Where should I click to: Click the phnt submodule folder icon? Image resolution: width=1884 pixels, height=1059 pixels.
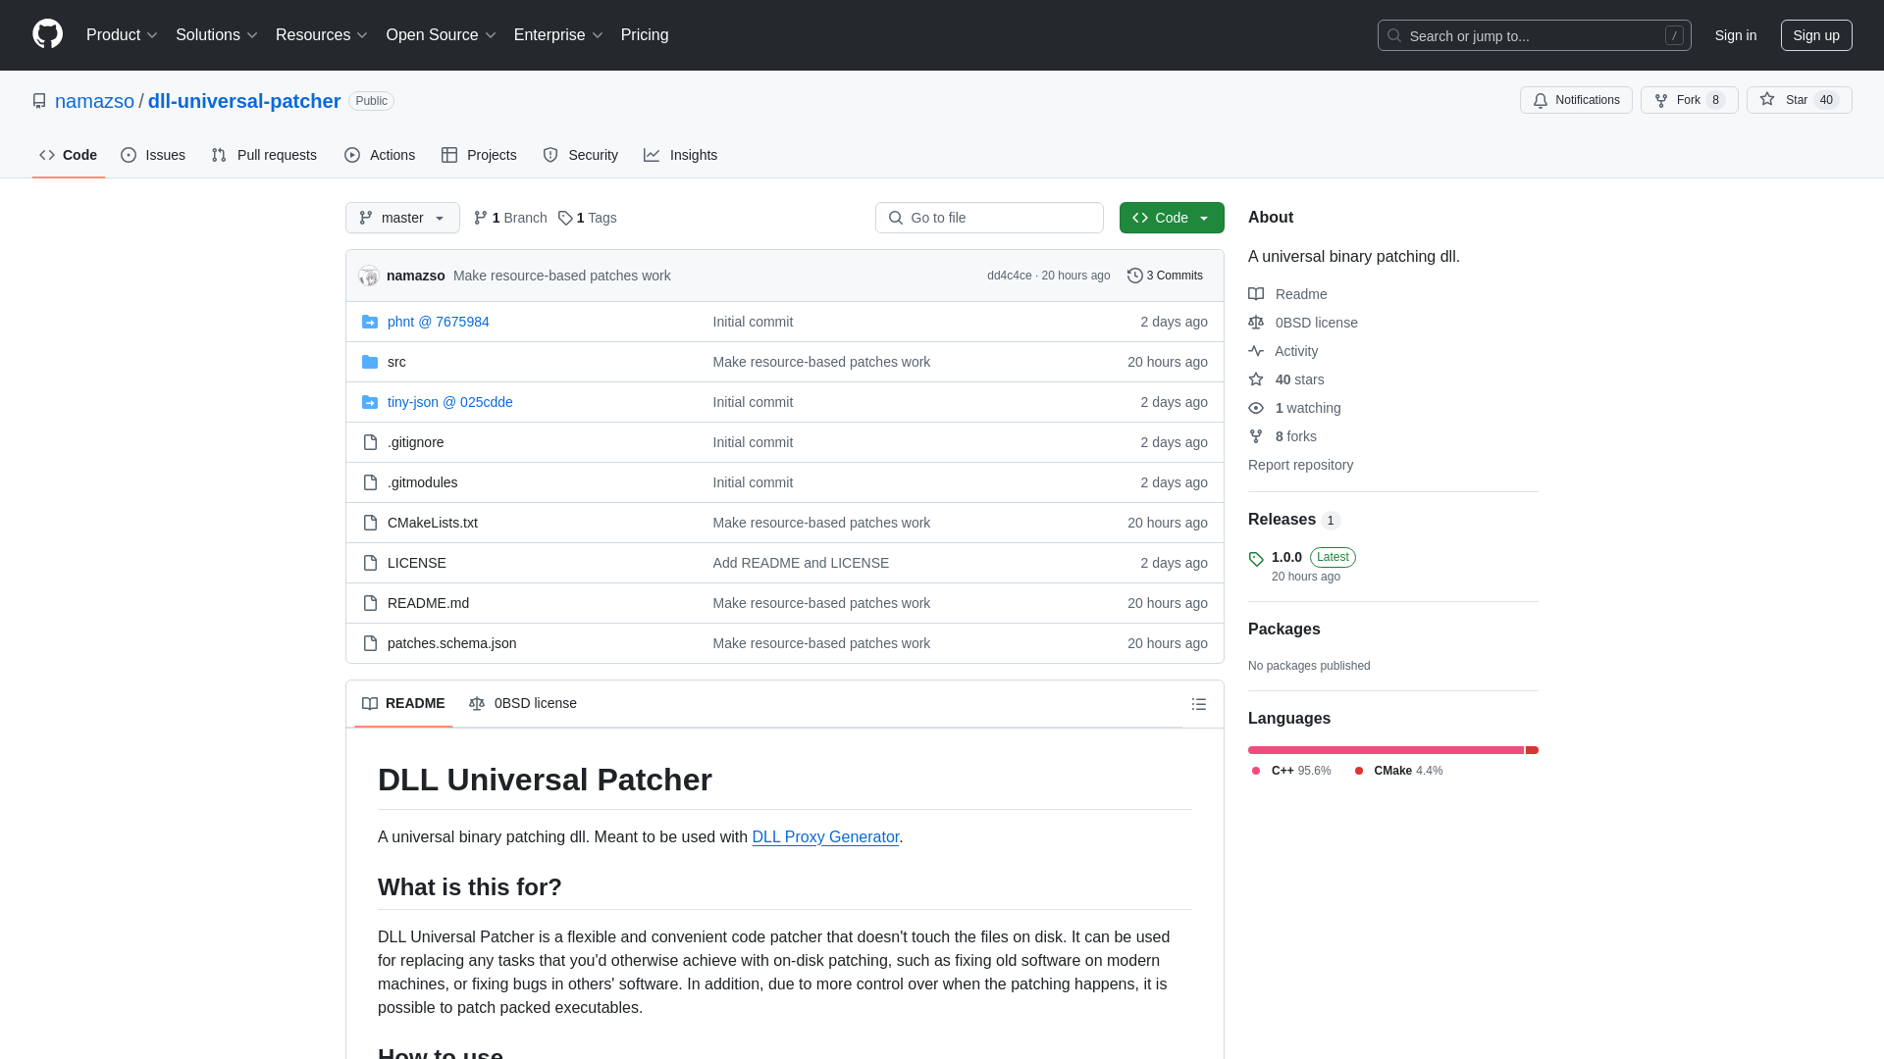tap(370, 322)
